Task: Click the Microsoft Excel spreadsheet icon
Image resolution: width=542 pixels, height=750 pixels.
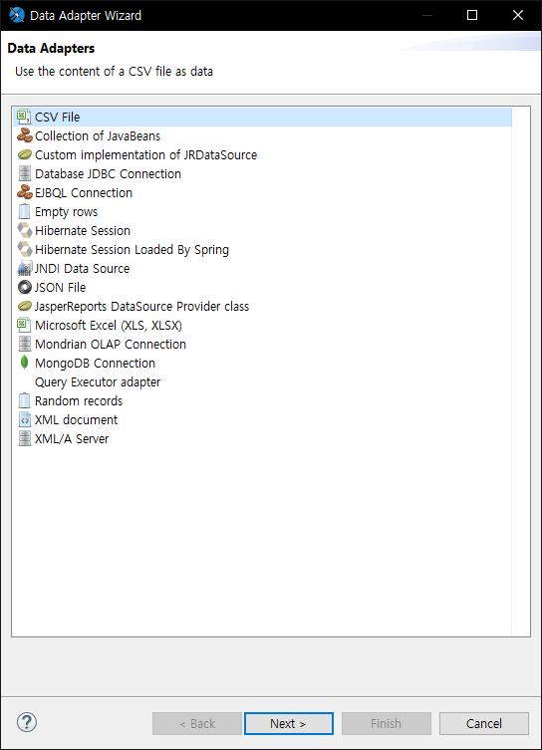Action: 24,326
